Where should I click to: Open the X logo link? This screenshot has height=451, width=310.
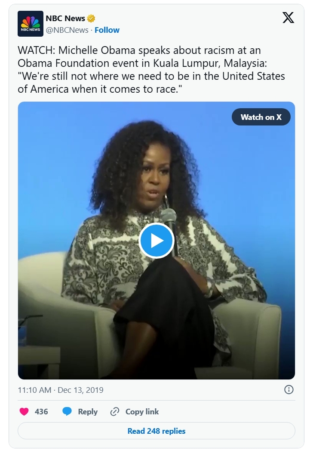point(288,18)
